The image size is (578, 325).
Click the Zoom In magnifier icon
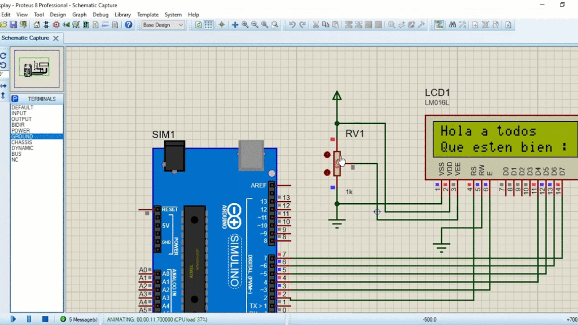pos(245,25)
